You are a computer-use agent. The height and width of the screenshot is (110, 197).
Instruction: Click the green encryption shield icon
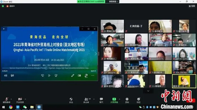pos(3,6)
